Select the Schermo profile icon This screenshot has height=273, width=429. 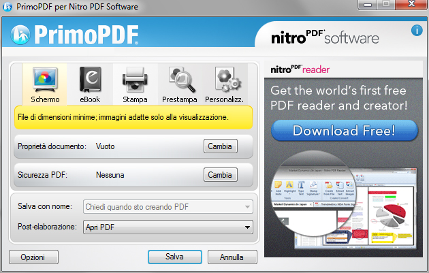(x=44, y=83)
